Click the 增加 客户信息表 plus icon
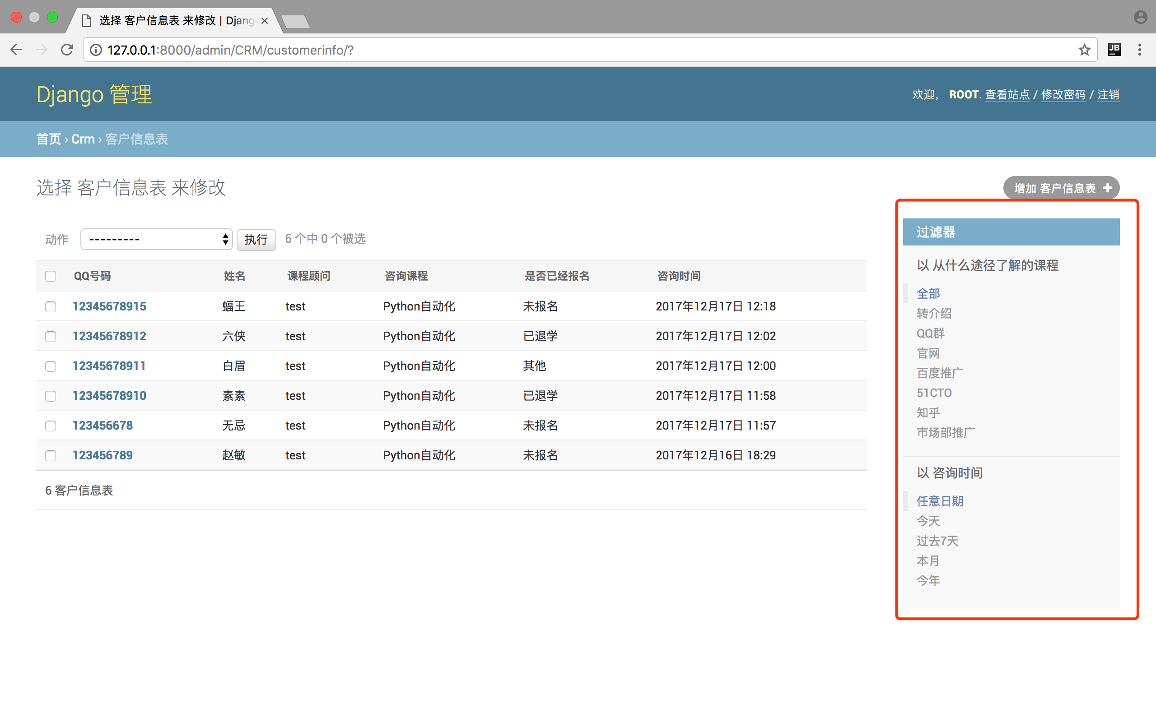The height and width of the screenshot is (722, 1156). (1111, 187)
